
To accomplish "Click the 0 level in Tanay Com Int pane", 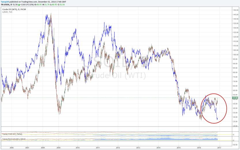I will point(234,135).
